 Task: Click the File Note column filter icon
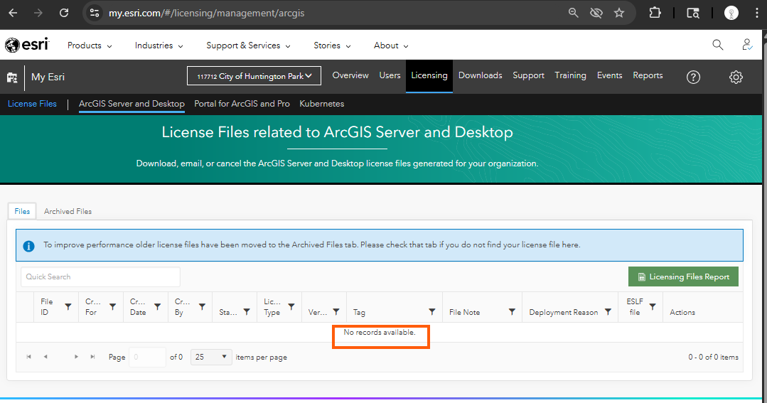(512, 312)
